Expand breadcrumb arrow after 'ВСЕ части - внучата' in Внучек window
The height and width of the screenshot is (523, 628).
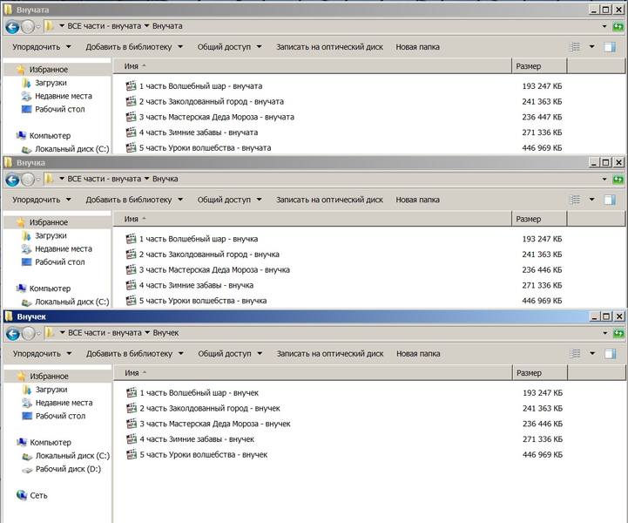[147, 333]
